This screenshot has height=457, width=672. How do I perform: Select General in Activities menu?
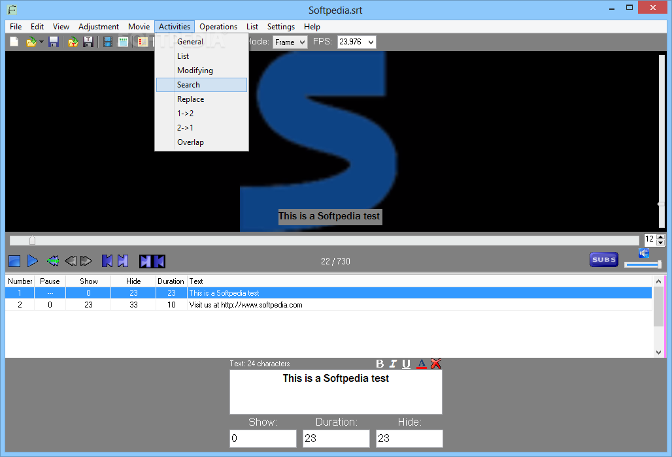click(202, 42)
